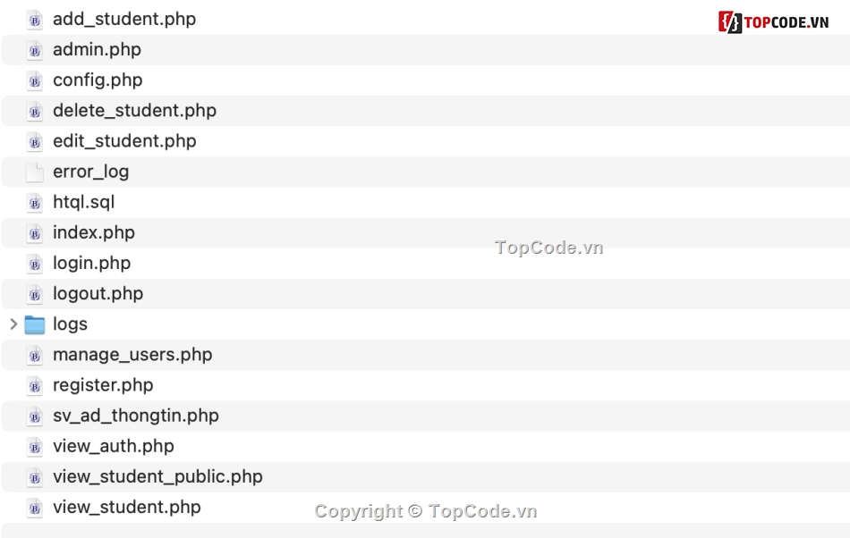The width and height of the screenshot is (850, 538).
Task: Select the edit_student.php file name
Action: pyautogui.click(x=124, y=141)
